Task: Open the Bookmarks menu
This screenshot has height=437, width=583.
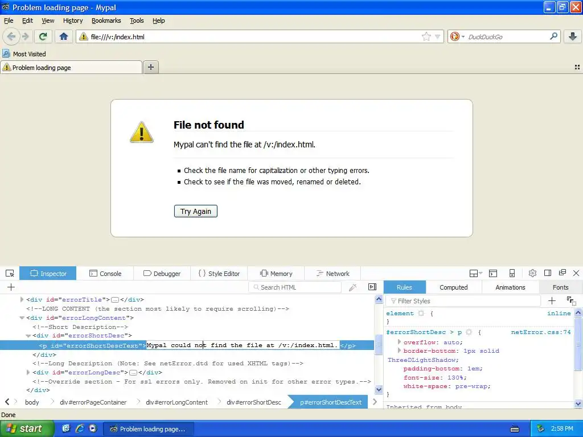Action: point(106,20)
